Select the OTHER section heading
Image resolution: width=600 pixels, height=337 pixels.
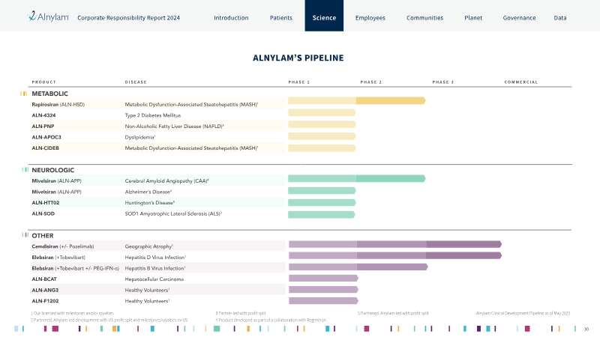[x=43, y=236]
